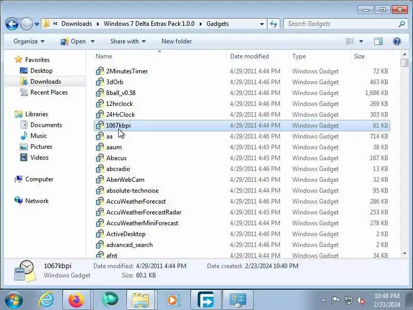Change your view icon button
Viewport: 413px width, 310px height.
(x=350, y=41)
